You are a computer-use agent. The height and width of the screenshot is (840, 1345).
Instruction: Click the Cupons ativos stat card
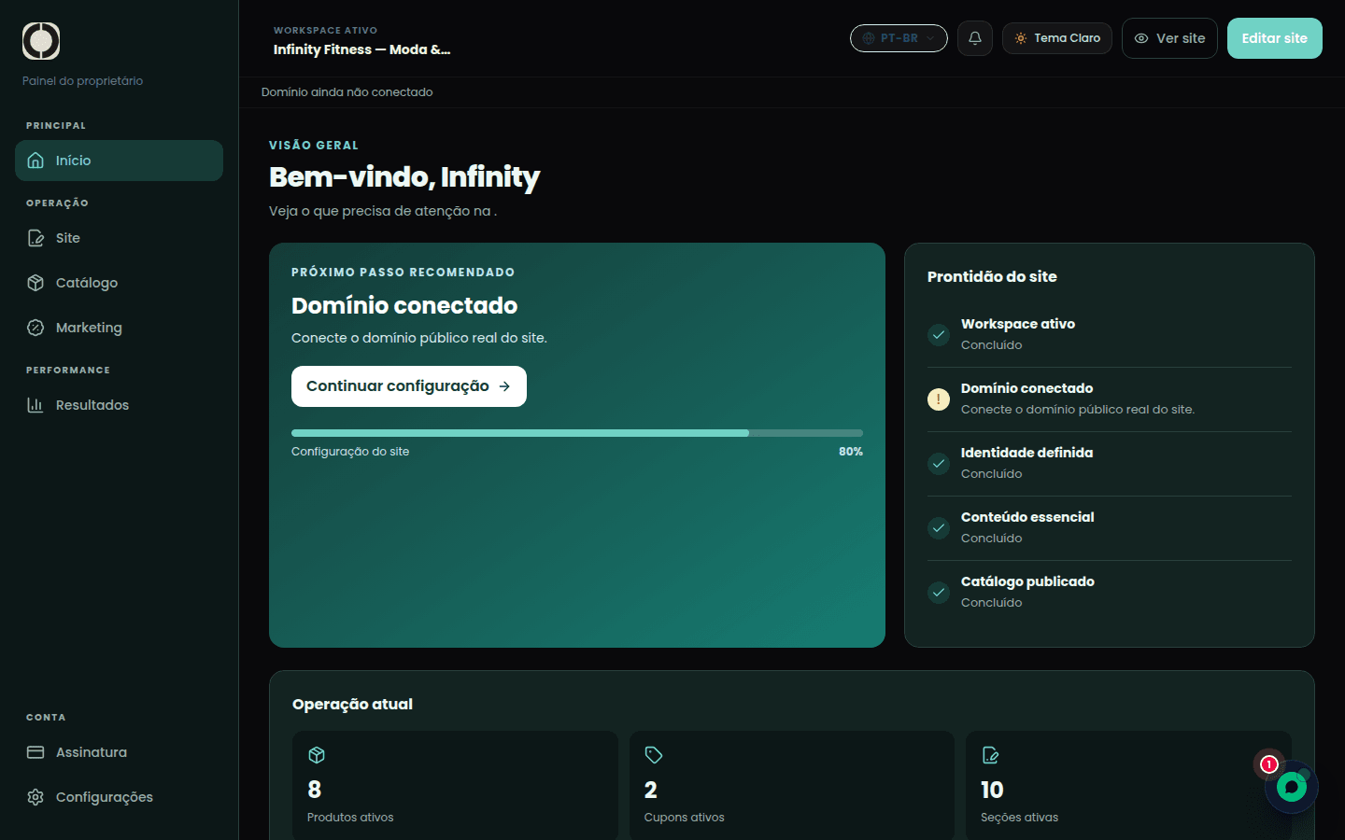click(x=792, y=785)
